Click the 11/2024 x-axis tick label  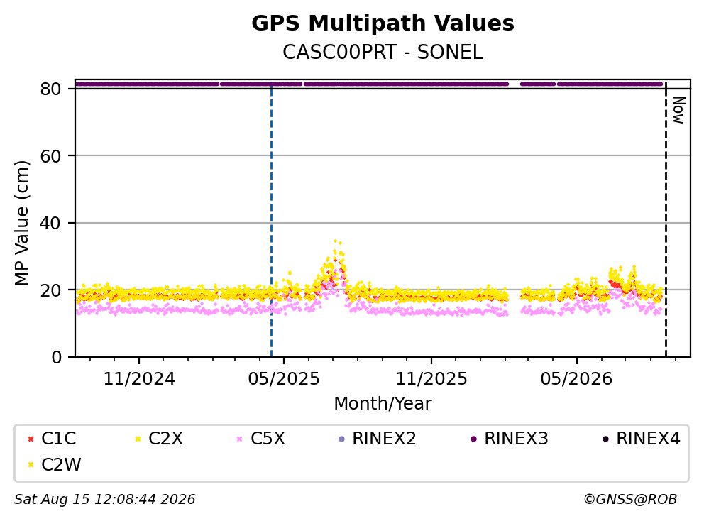click(x=139, y=379)
